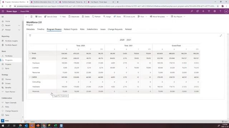Image resolution: width=229 pixels, height=128 pixels.
Task: Open the Stakeholders tab
Action: [92, 29]
